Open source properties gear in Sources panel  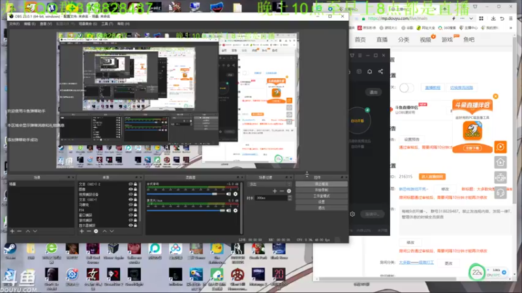[96, 231]
